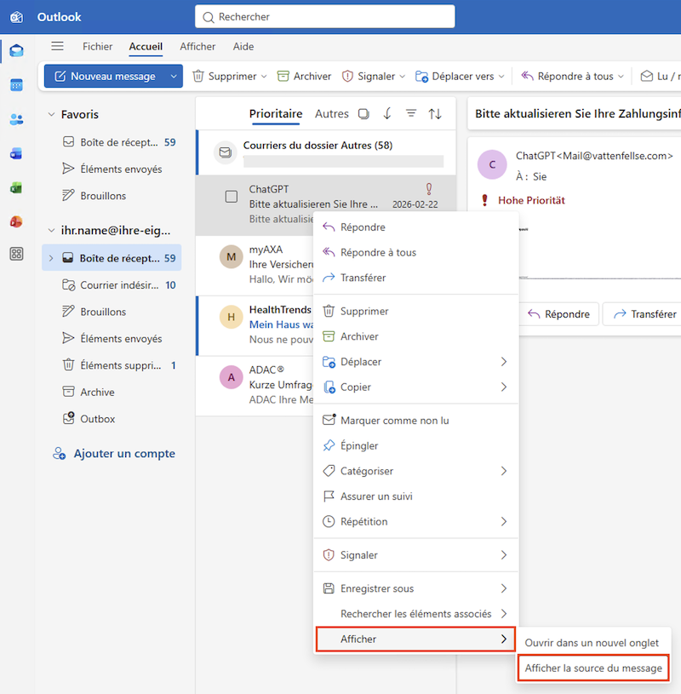Click Signaler in the toolbar
The image size is (681, 694).
(x=369, y=76)
